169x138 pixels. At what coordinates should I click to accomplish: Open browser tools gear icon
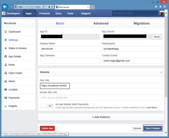pyautogui.click(x=165, y=7)
